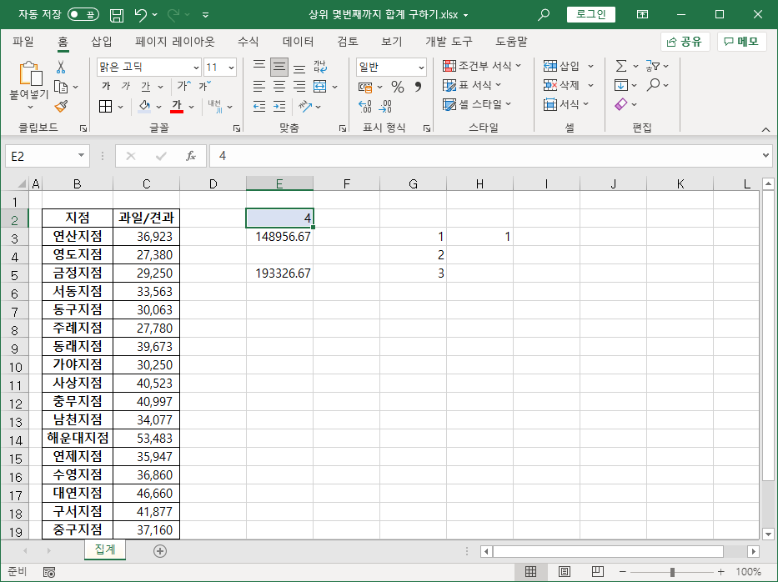Switch to Normal view in status bar
Image resolution: width=778 pixels, height=582 pixels.
530,572
